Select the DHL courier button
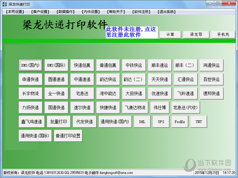This screenshot has height=178, width=238. (x=142, y=122)
